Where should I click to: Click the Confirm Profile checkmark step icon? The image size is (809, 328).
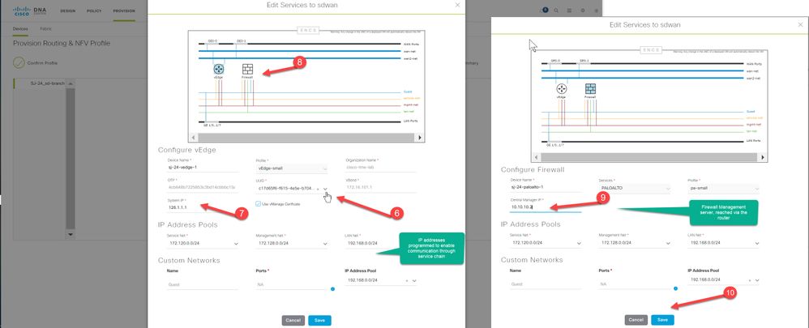tap(19, 63)
